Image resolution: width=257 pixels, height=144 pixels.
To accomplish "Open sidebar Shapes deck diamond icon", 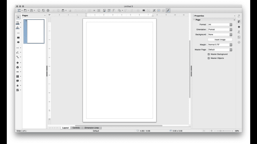I will pyautogui.click(x=239, y=27).
